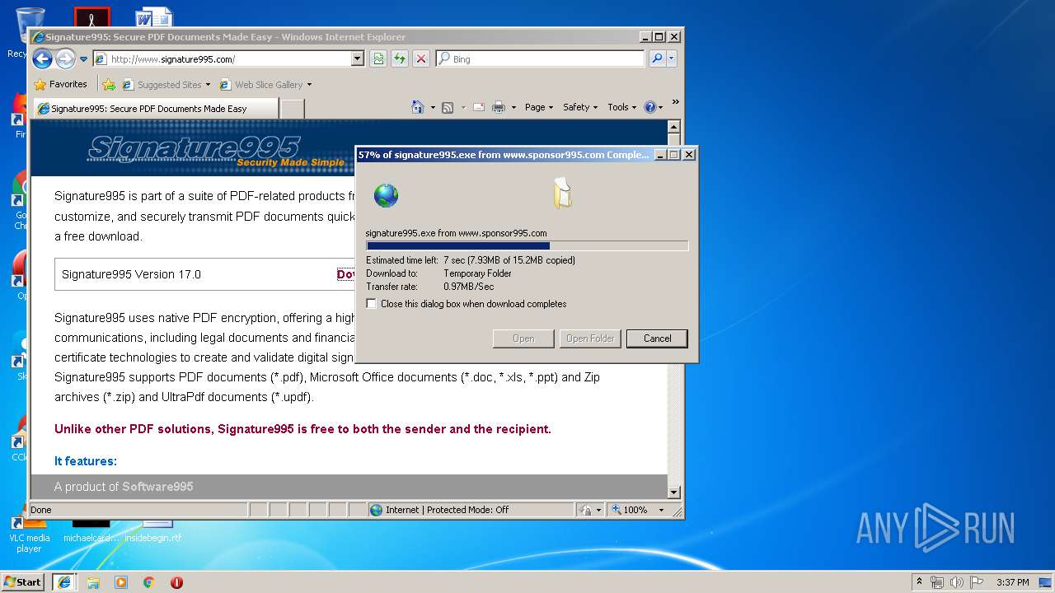Stop loading with the red X icon
The width and height of the screenshot is (1055, 593).
coord(421,59)
